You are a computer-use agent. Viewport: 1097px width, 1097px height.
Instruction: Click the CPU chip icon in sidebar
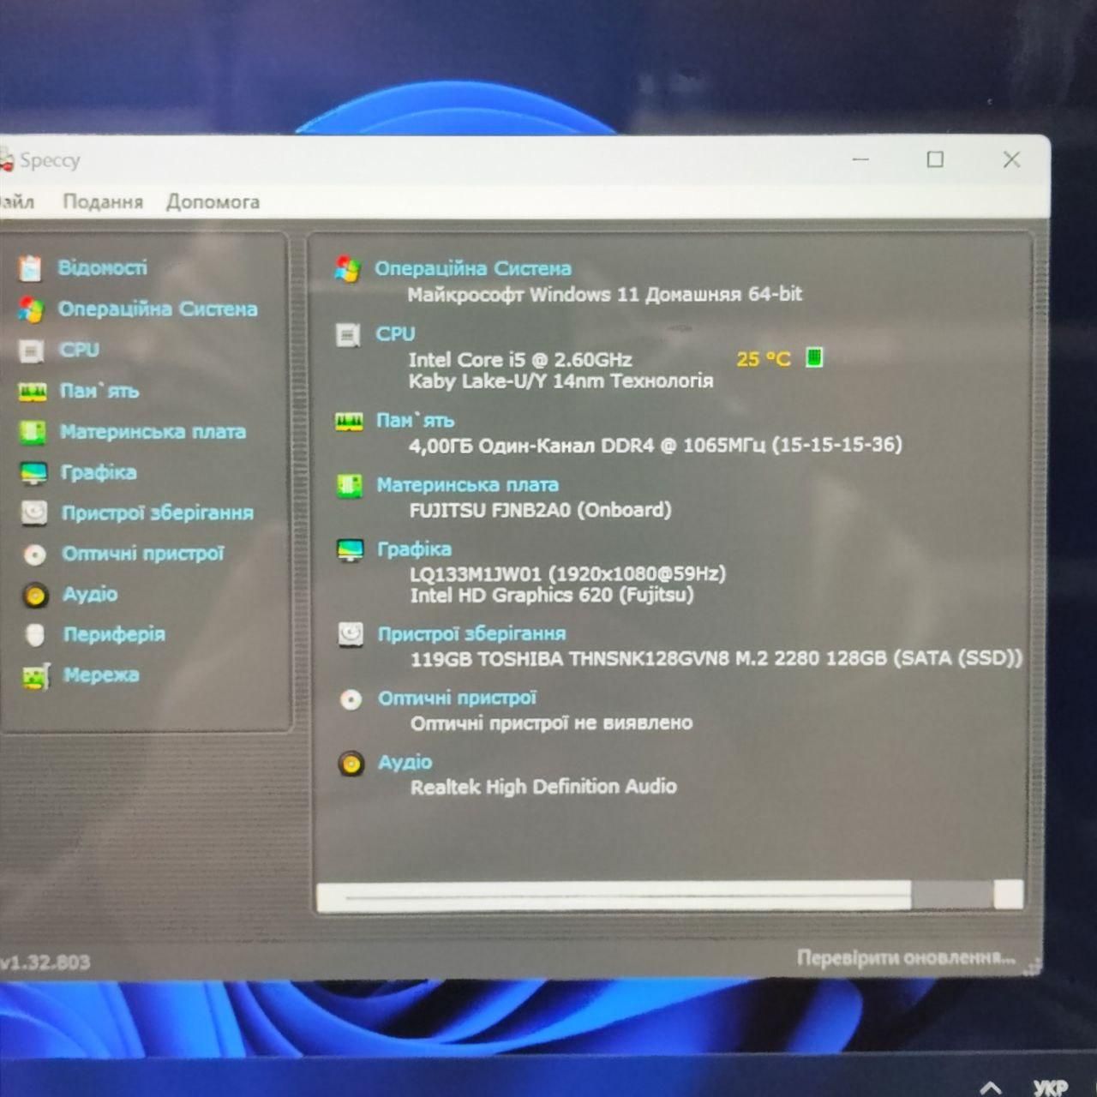click(x=31, y=351)
